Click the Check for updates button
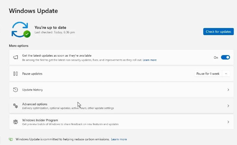This screenshot has width=237, height=145. (x=218, y=32)
